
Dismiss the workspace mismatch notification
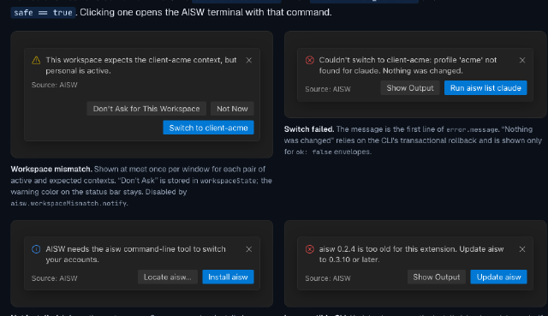coord(249,60)
